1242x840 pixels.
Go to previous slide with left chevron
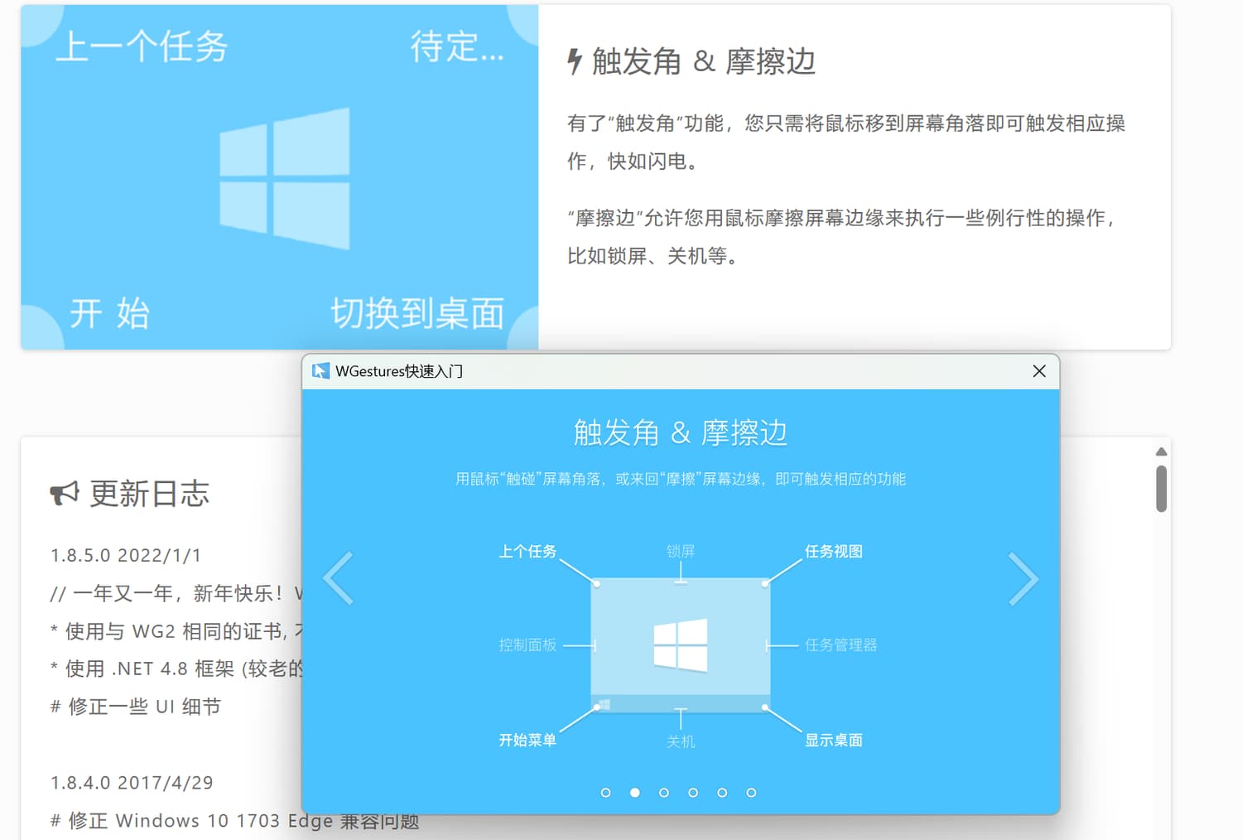coord(339,578)
